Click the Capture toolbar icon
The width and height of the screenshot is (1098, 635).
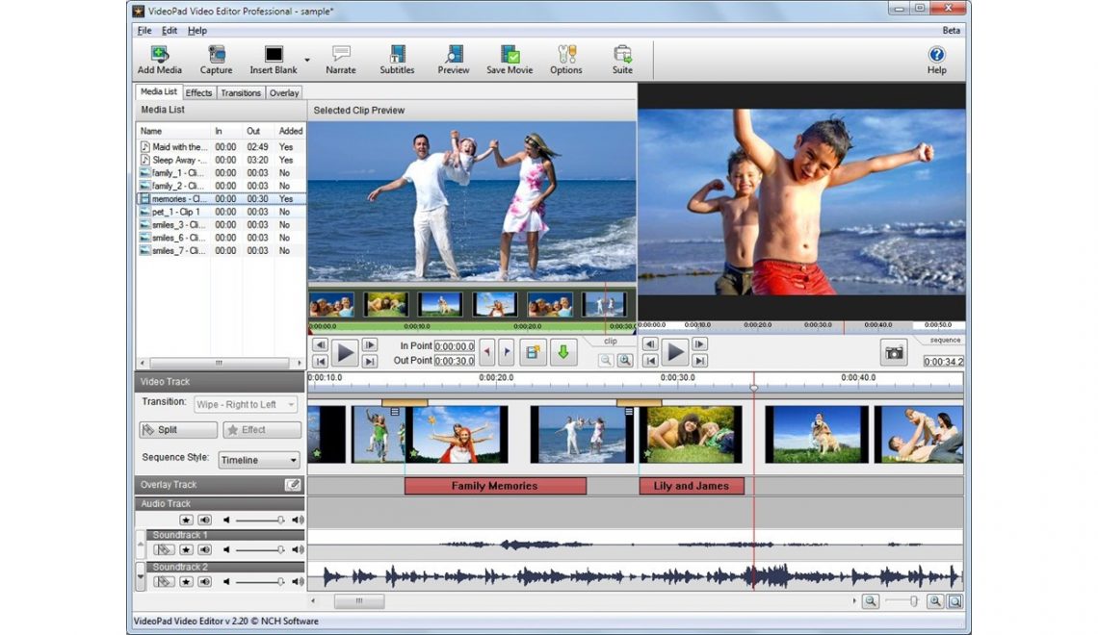pos(216,55)
